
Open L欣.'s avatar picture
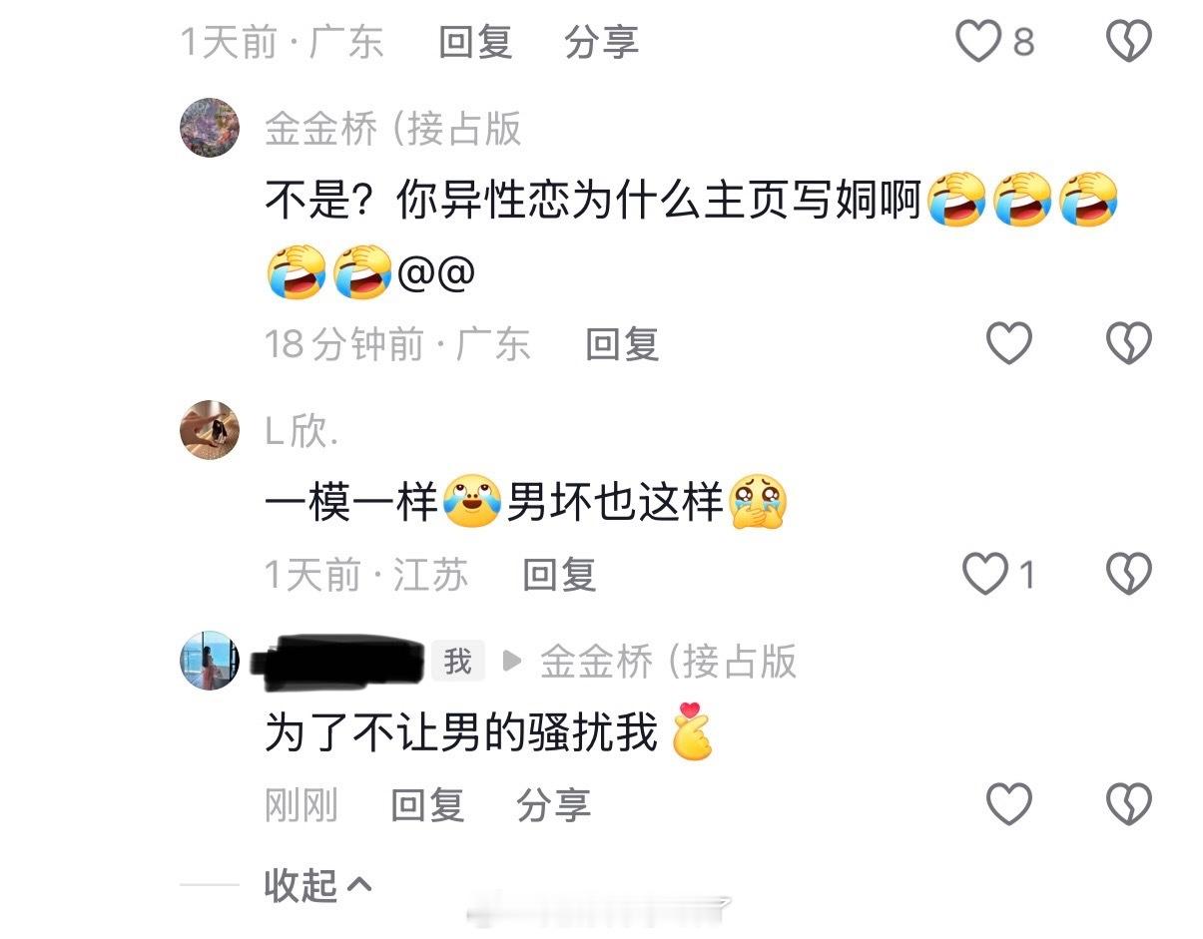[x=210, y=430]
